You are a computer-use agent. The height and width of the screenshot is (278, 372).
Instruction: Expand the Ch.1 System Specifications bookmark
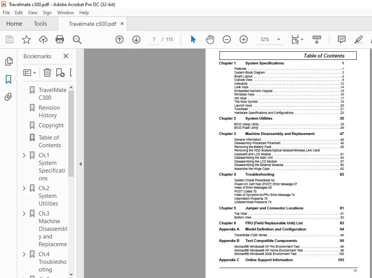tap(24, 155)
